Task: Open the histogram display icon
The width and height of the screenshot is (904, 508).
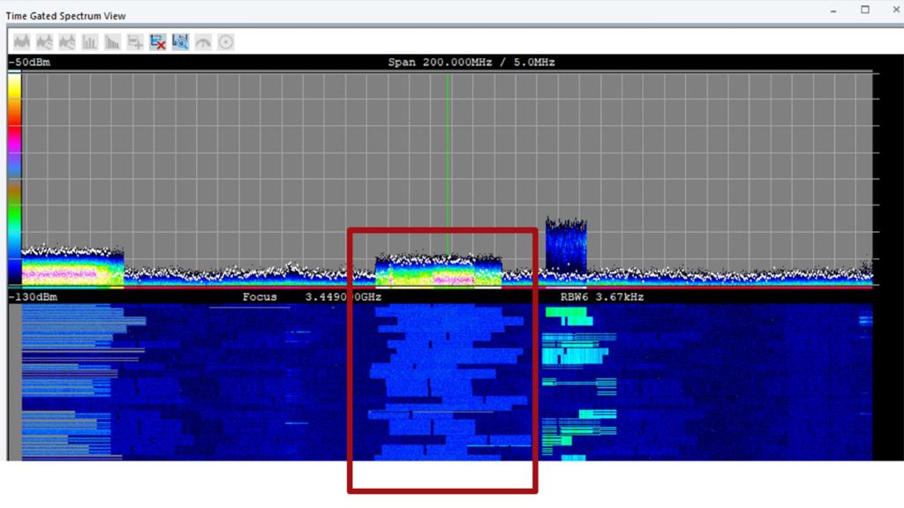Action: (x=88, y=41)
